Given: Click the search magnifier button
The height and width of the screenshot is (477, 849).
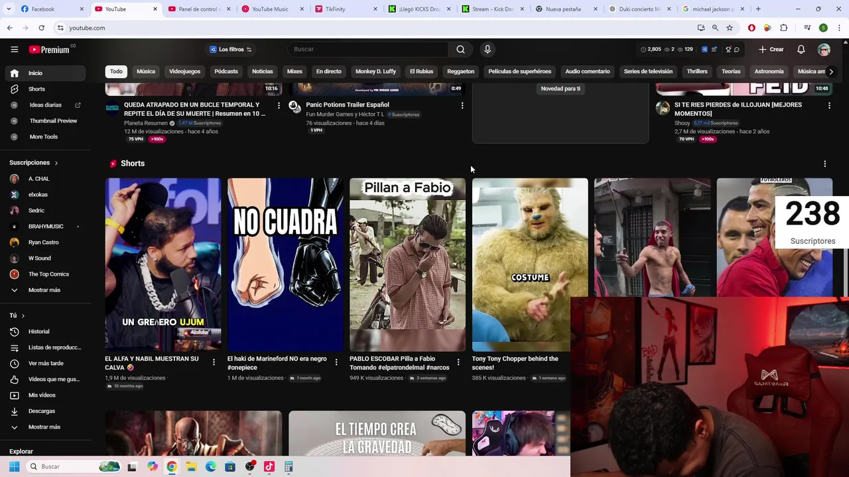Looking at the screenshot, I should click(x=460, y=49).
